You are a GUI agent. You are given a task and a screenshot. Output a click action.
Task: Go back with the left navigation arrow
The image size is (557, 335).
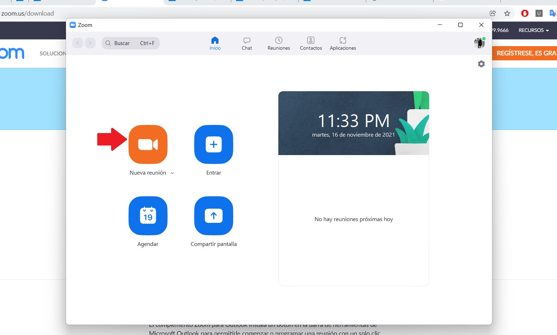pyautogui.click(x=78, y=43)
